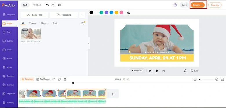226x108 pixels.
Task: Click the Untitled project name field
Action: coord(37,5)
